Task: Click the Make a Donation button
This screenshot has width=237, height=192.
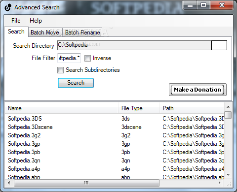Action: 197,90
